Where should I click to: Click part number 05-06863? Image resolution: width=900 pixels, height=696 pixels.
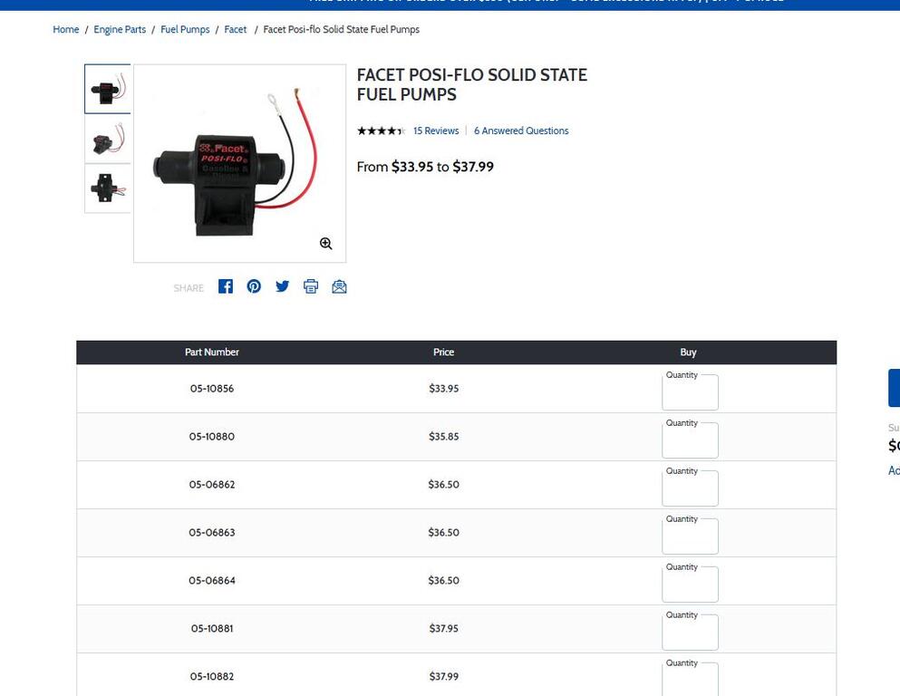pyautogui.click(x=212, y=533)
